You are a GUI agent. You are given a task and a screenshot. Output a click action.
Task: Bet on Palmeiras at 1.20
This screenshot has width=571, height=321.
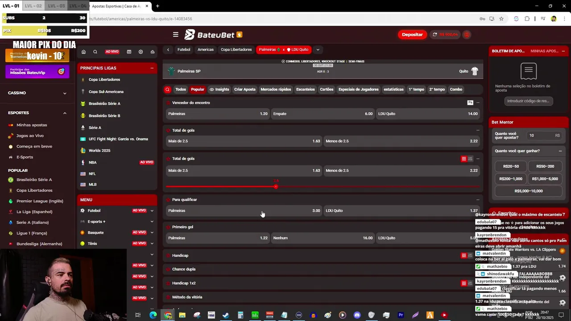(218, 114)
